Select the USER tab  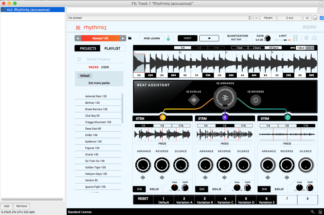point(105,67)
